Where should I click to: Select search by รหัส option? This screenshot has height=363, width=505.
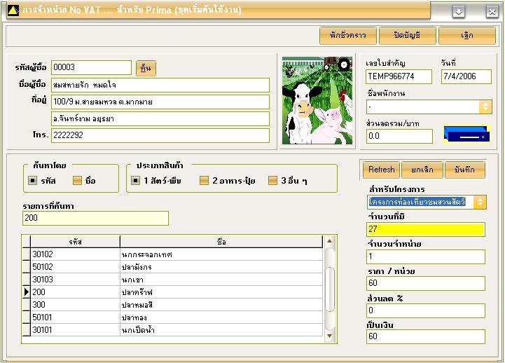[33, 181]
